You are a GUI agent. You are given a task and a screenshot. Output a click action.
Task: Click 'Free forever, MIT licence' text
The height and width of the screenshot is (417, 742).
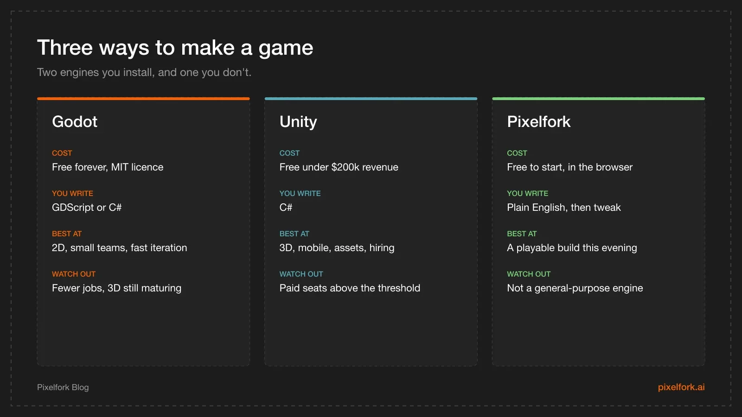(x=108, y=167)
